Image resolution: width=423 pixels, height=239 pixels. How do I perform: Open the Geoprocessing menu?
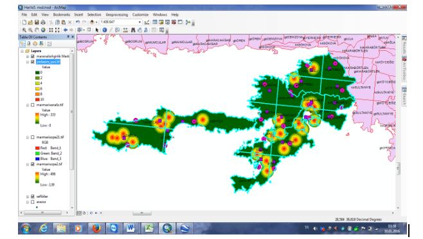point(117,15)
